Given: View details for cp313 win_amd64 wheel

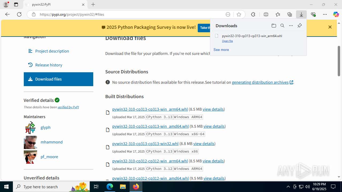Looking at the screenshot, I should pyautogui.click(x=214, y=126).
